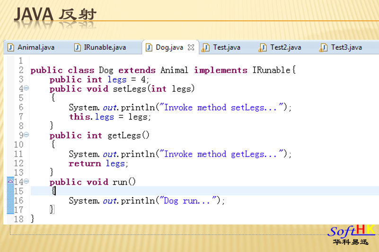Click the "Invoke method getLegs..." string

tap(221, 154)
